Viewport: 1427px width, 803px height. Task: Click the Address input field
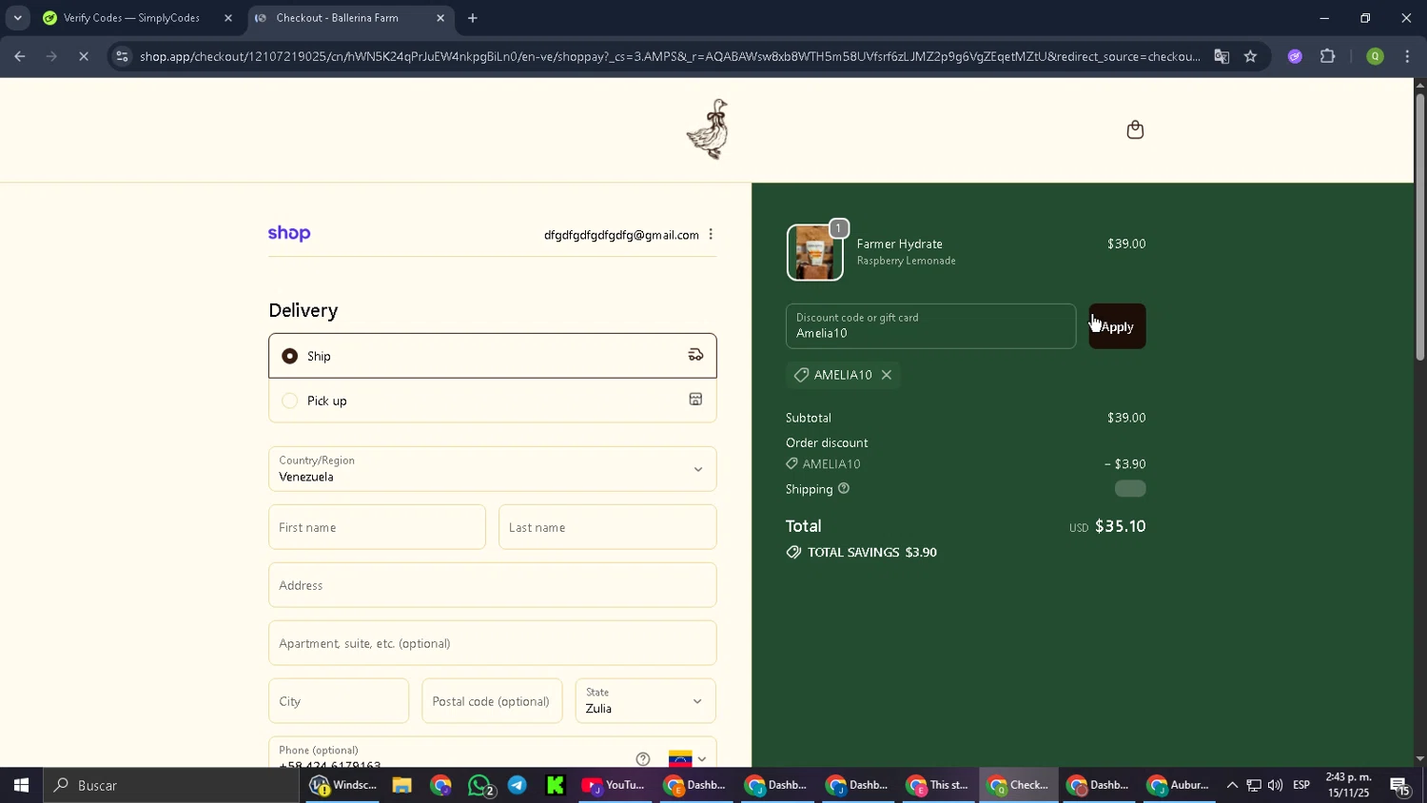coord(493,585)
